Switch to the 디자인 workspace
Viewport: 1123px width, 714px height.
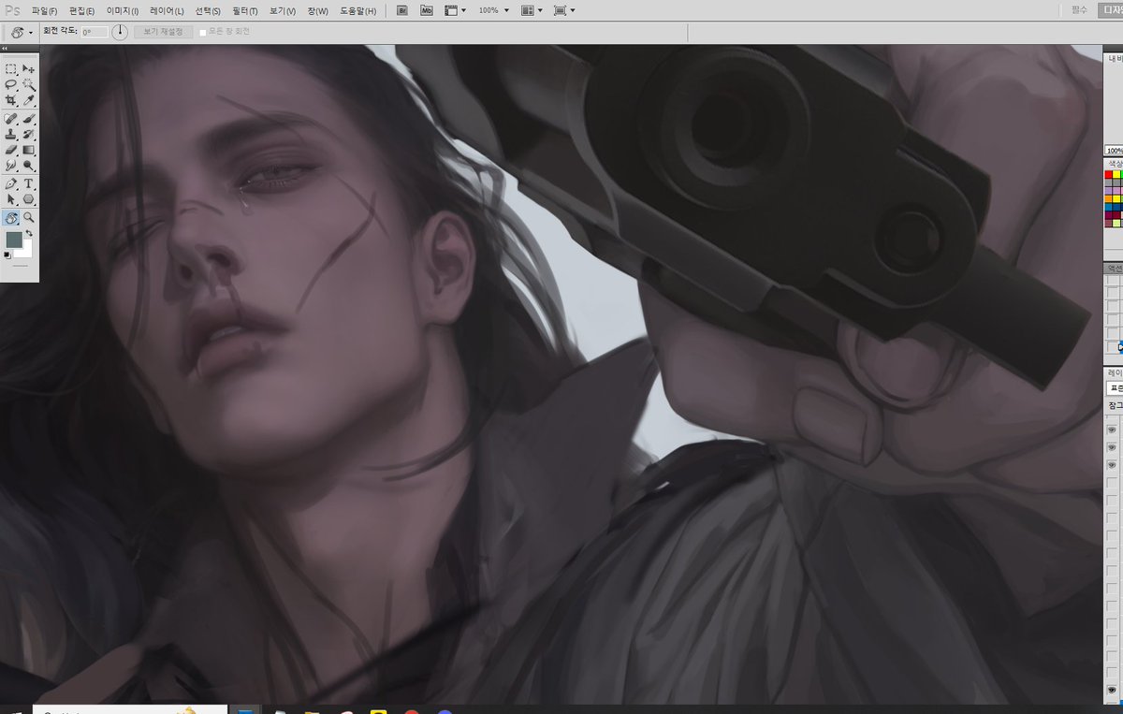pyautogui.click(x=1111, y=10)
